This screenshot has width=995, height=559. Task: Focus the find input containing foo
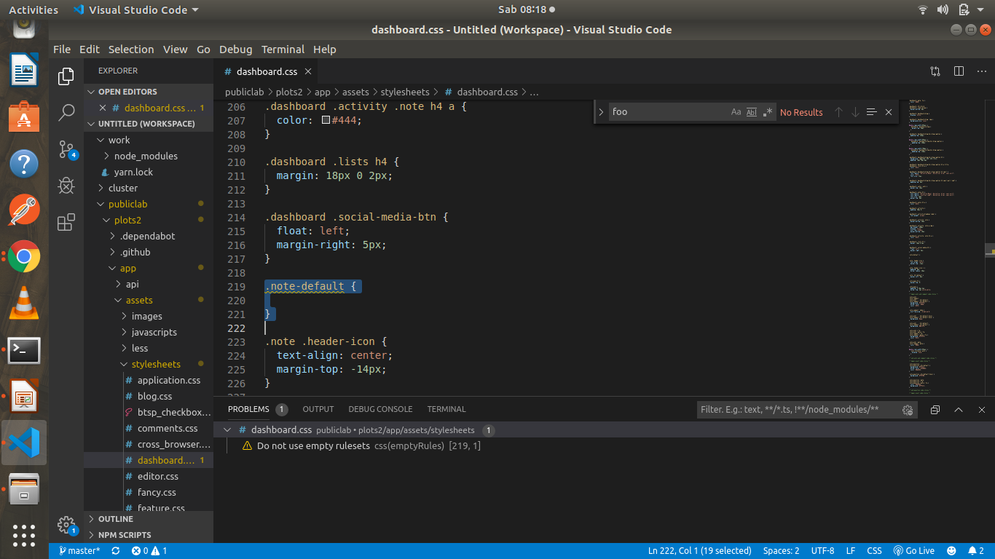[669, 112]
